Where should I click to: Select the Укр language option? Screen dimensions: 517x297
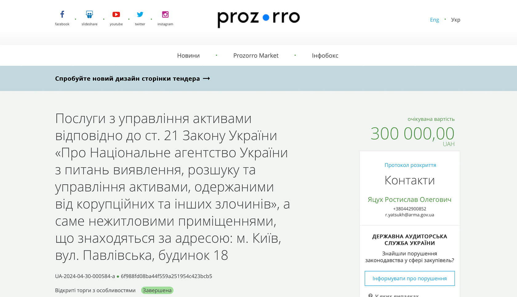pos(455,20)
